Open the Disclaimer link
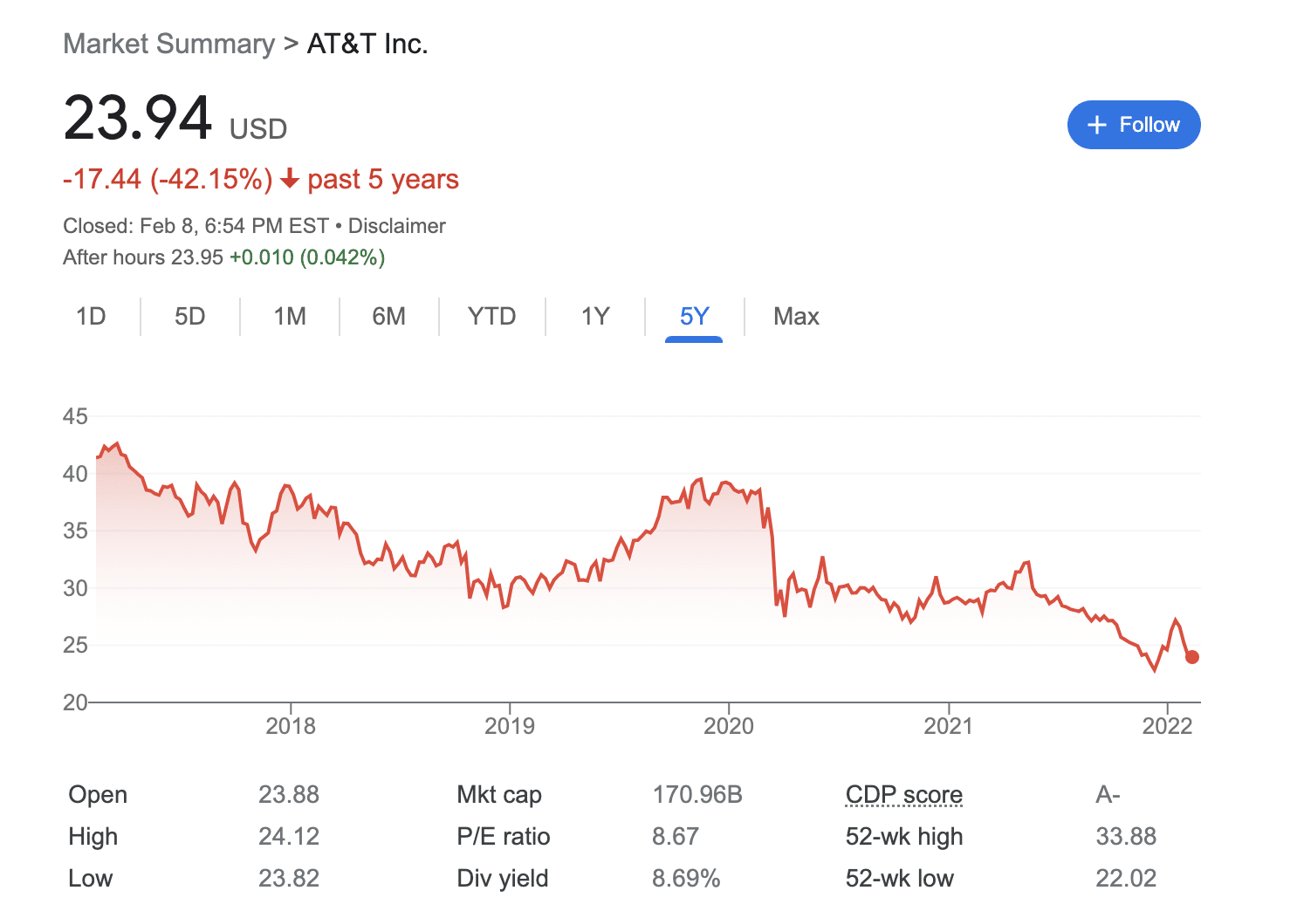The width and height of the screenshot is (1297, 918). (x=396, y=226)
